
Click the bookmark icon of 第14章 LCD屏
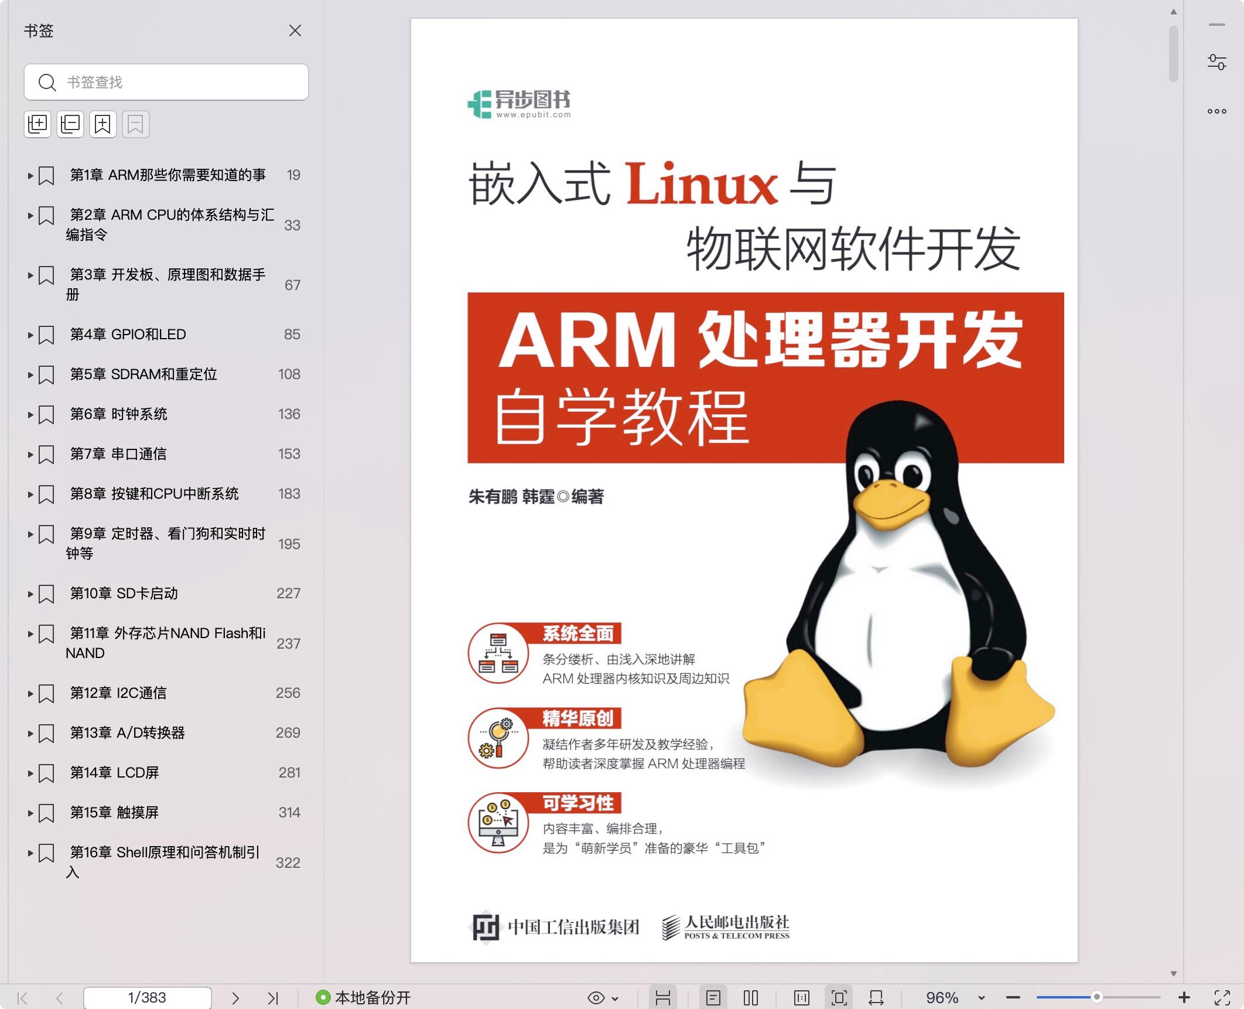46,773
